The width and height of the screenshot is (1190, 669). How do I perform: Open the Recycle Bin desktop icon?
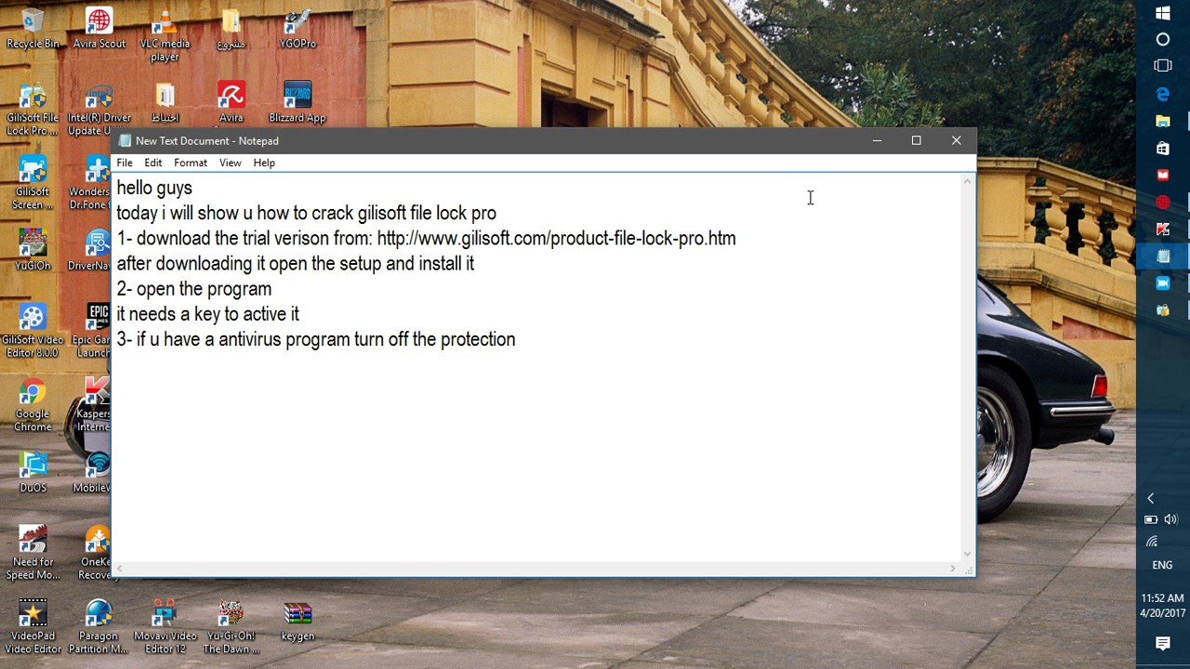33,28
